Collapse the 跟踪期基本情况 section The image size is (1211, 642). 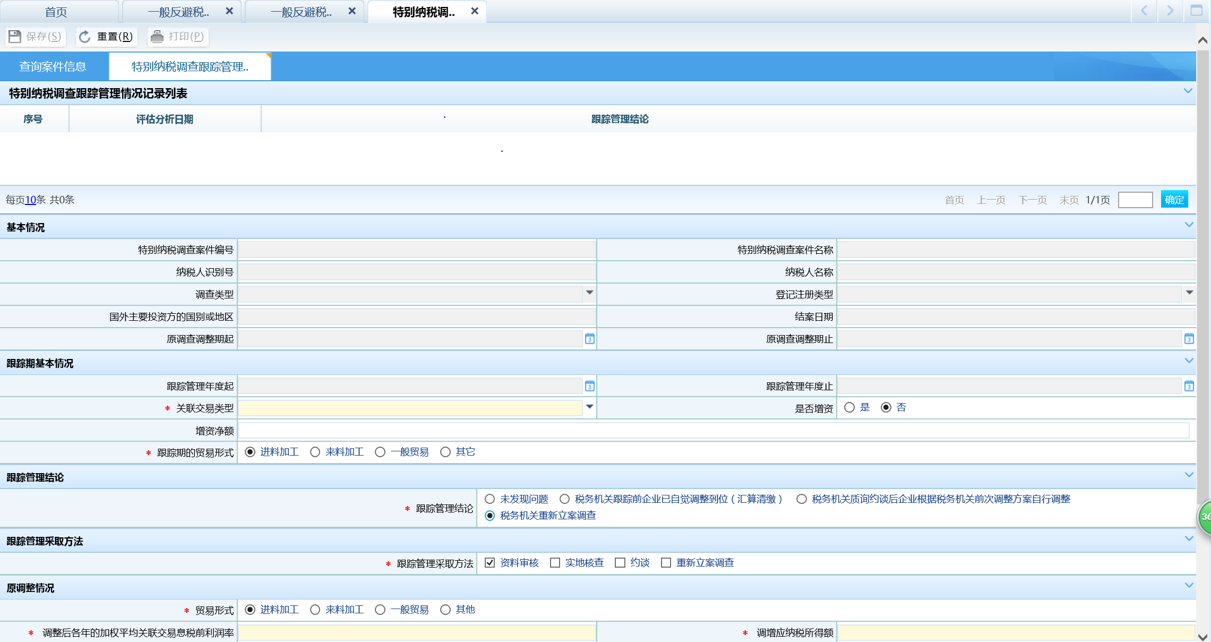coord(1188,361)
